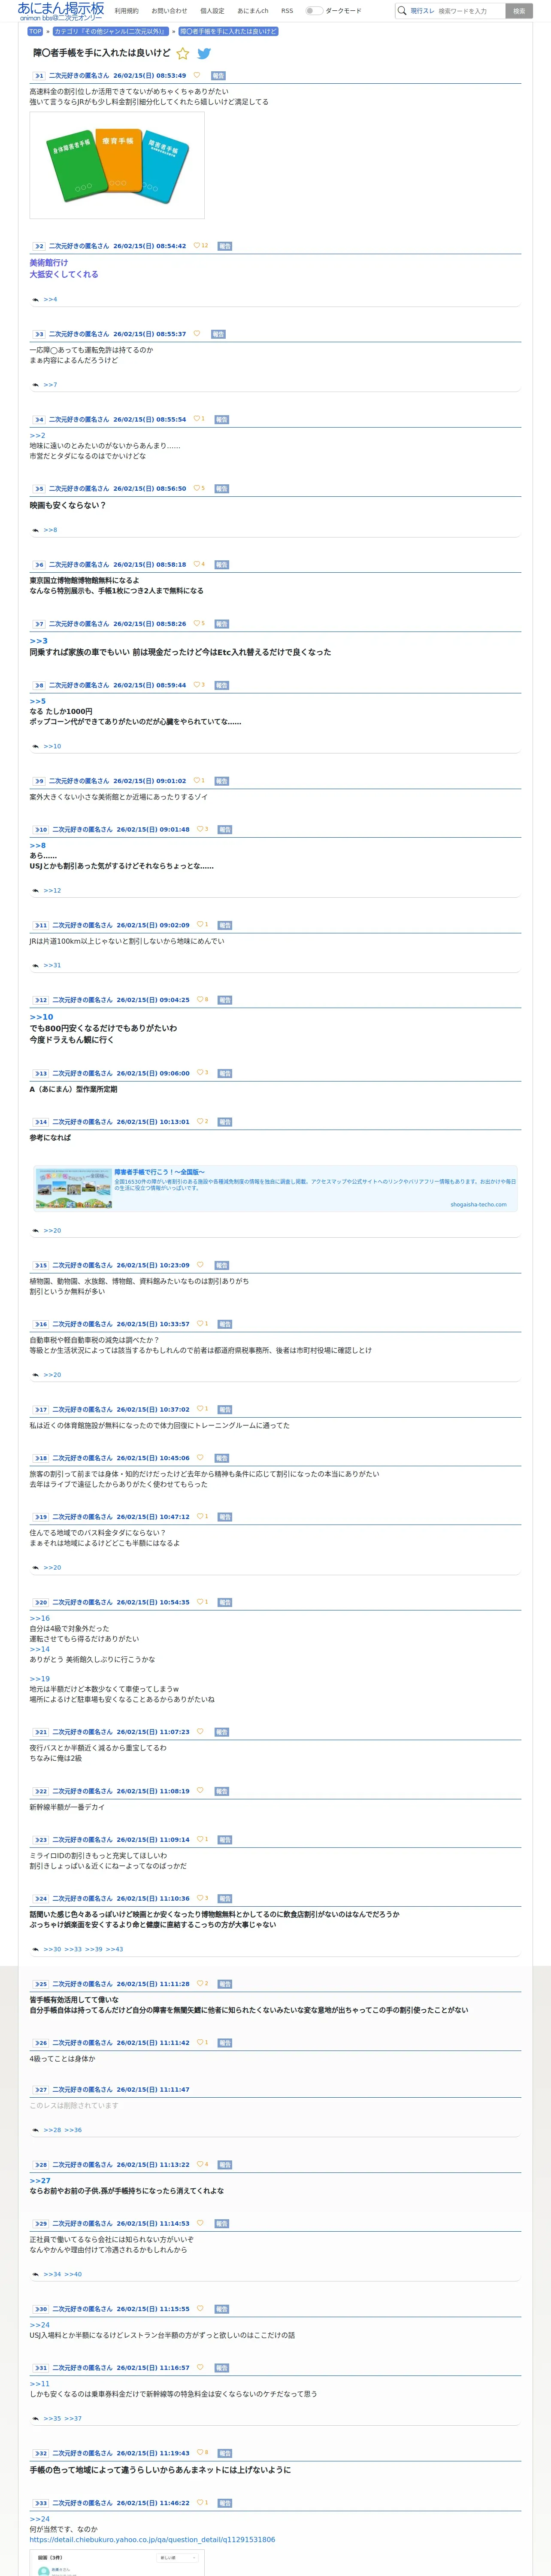Click the TOP breadcrumb

click(35, 31)
